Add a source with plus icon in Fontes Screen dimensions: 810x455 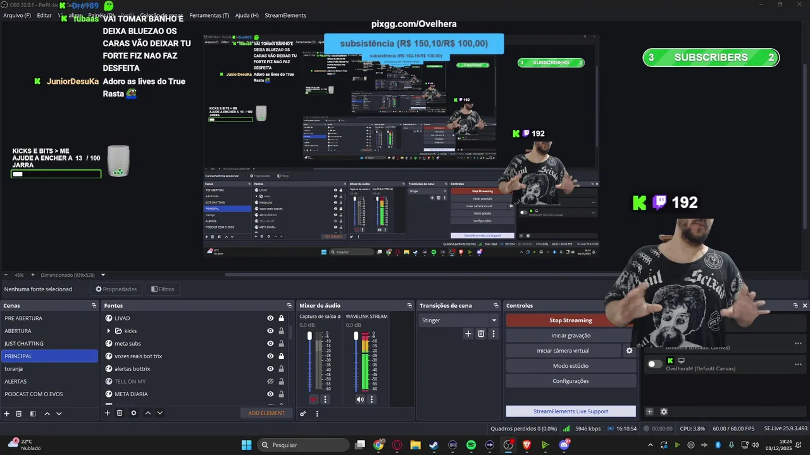point(108,413)
